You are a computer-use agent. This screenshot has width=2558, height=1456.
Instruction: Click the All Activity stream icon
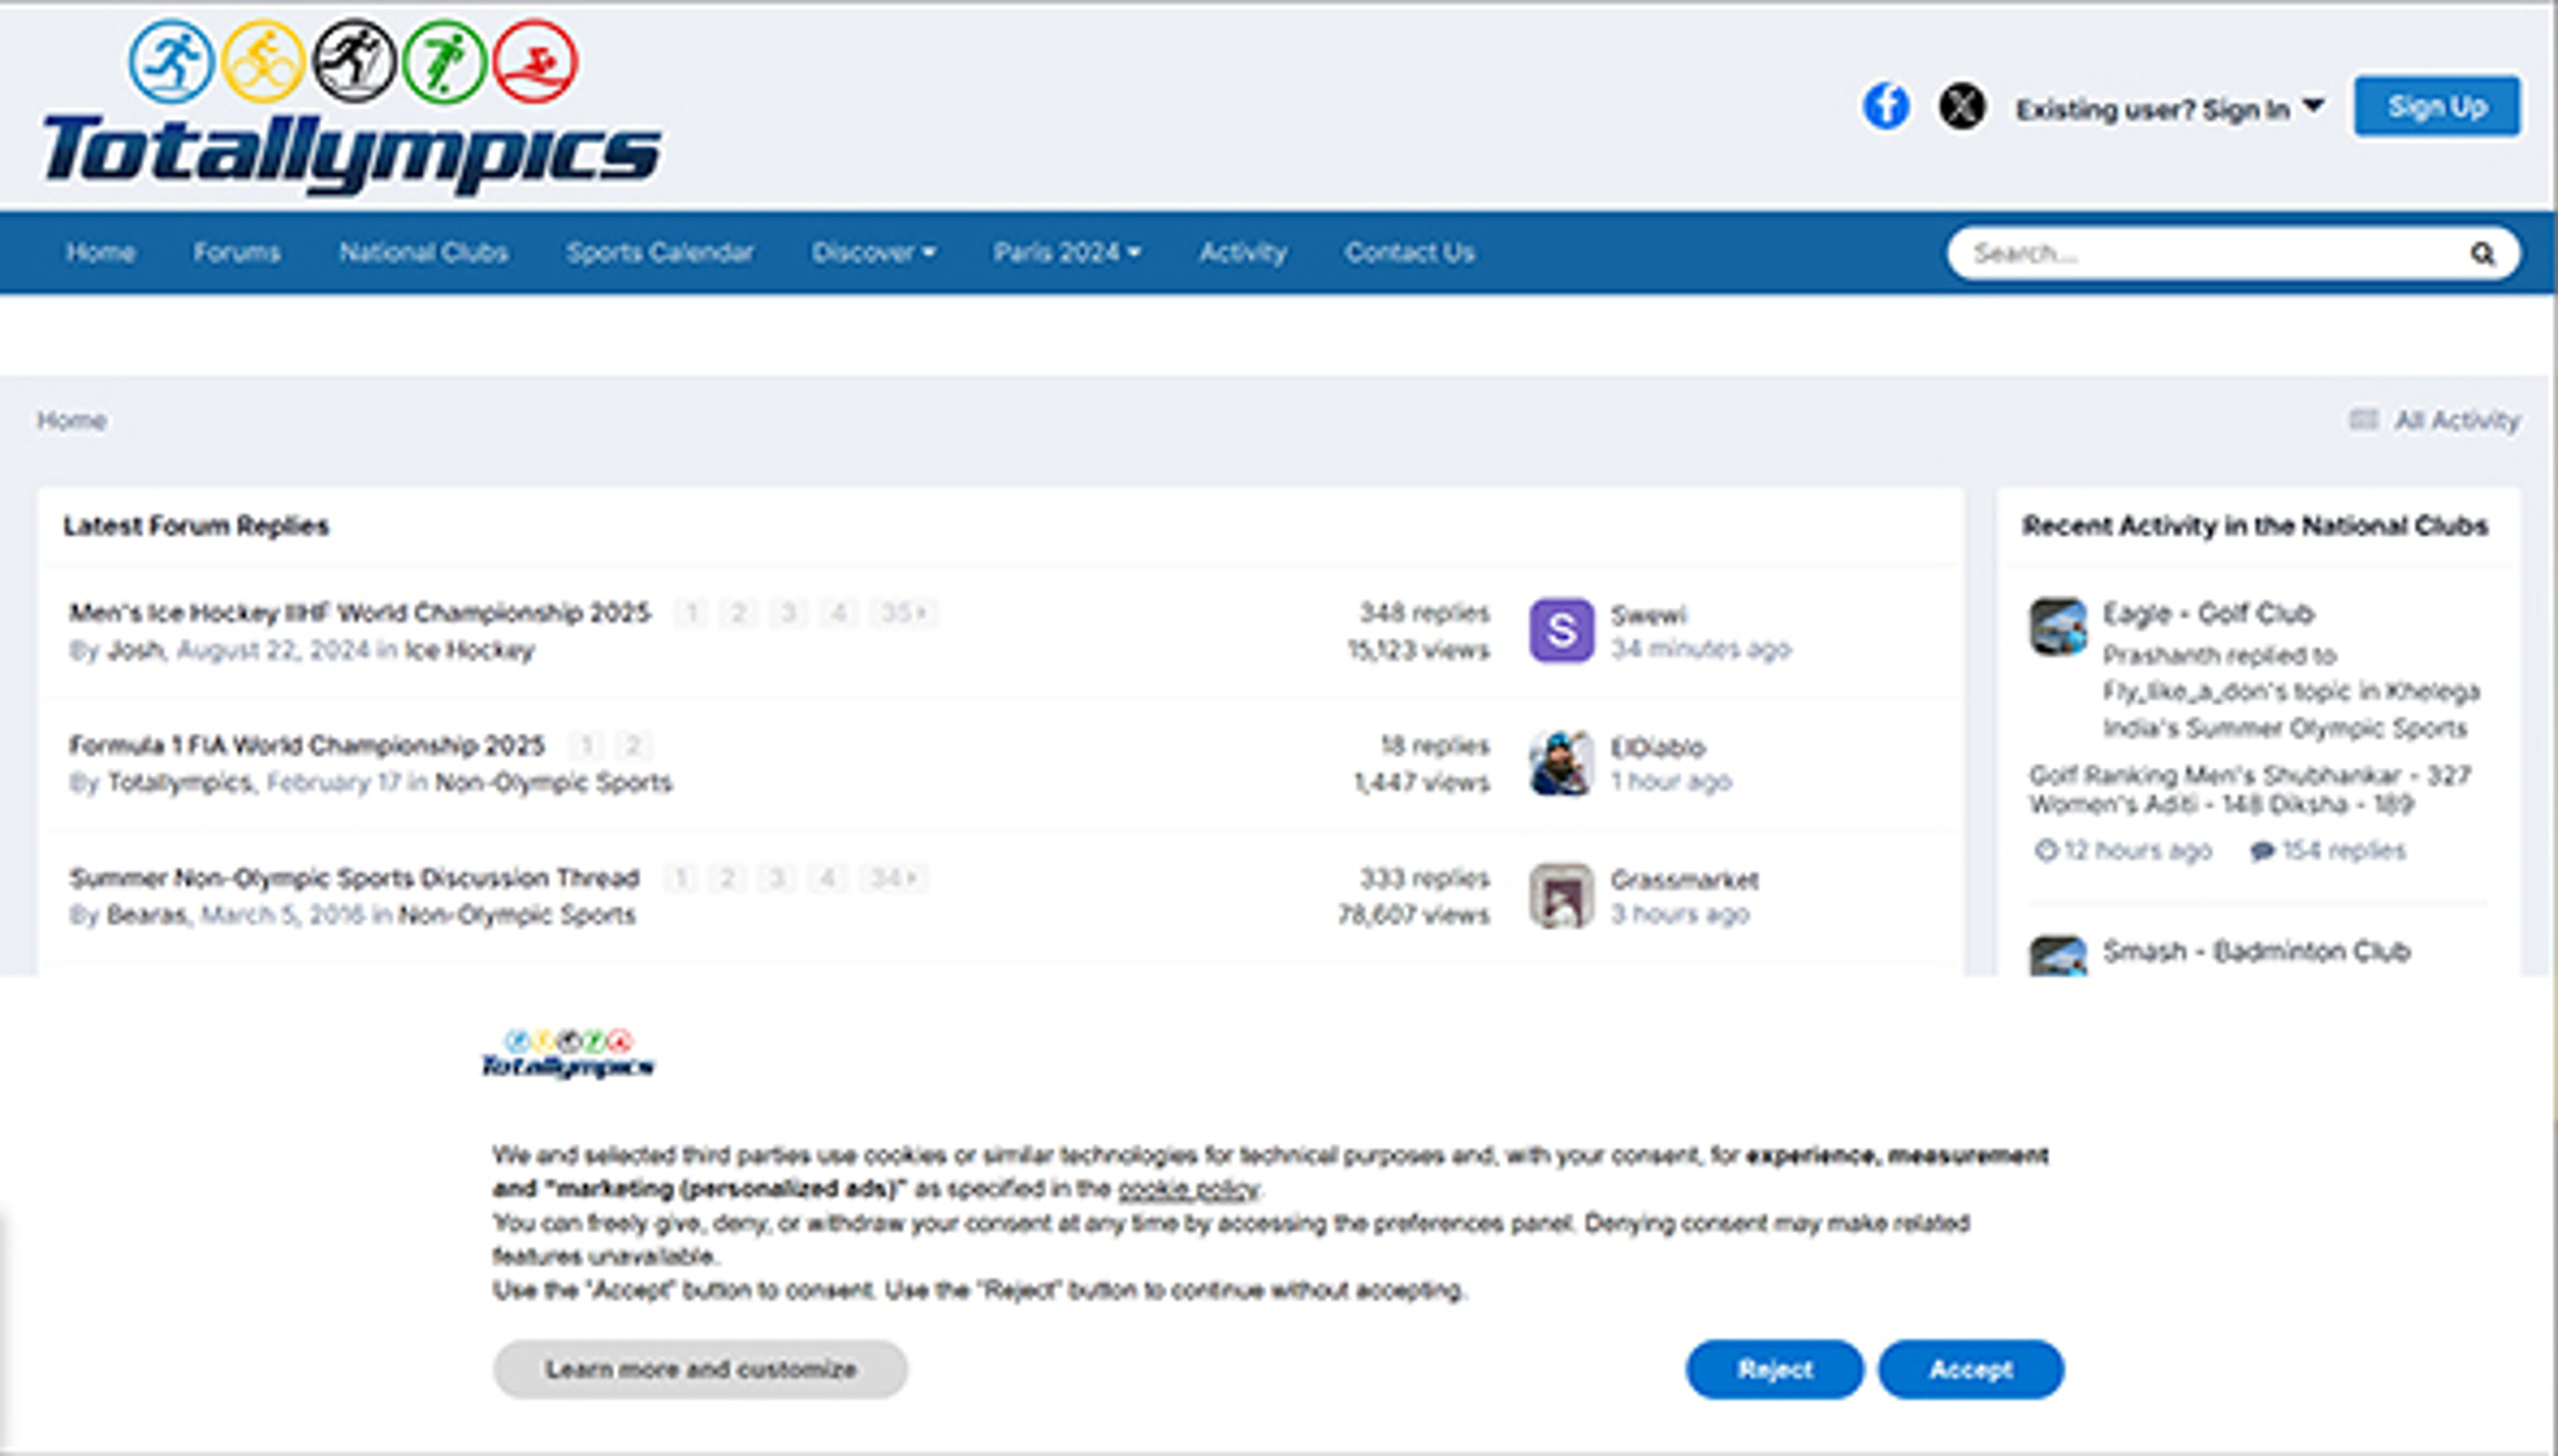pos(2363,420)
